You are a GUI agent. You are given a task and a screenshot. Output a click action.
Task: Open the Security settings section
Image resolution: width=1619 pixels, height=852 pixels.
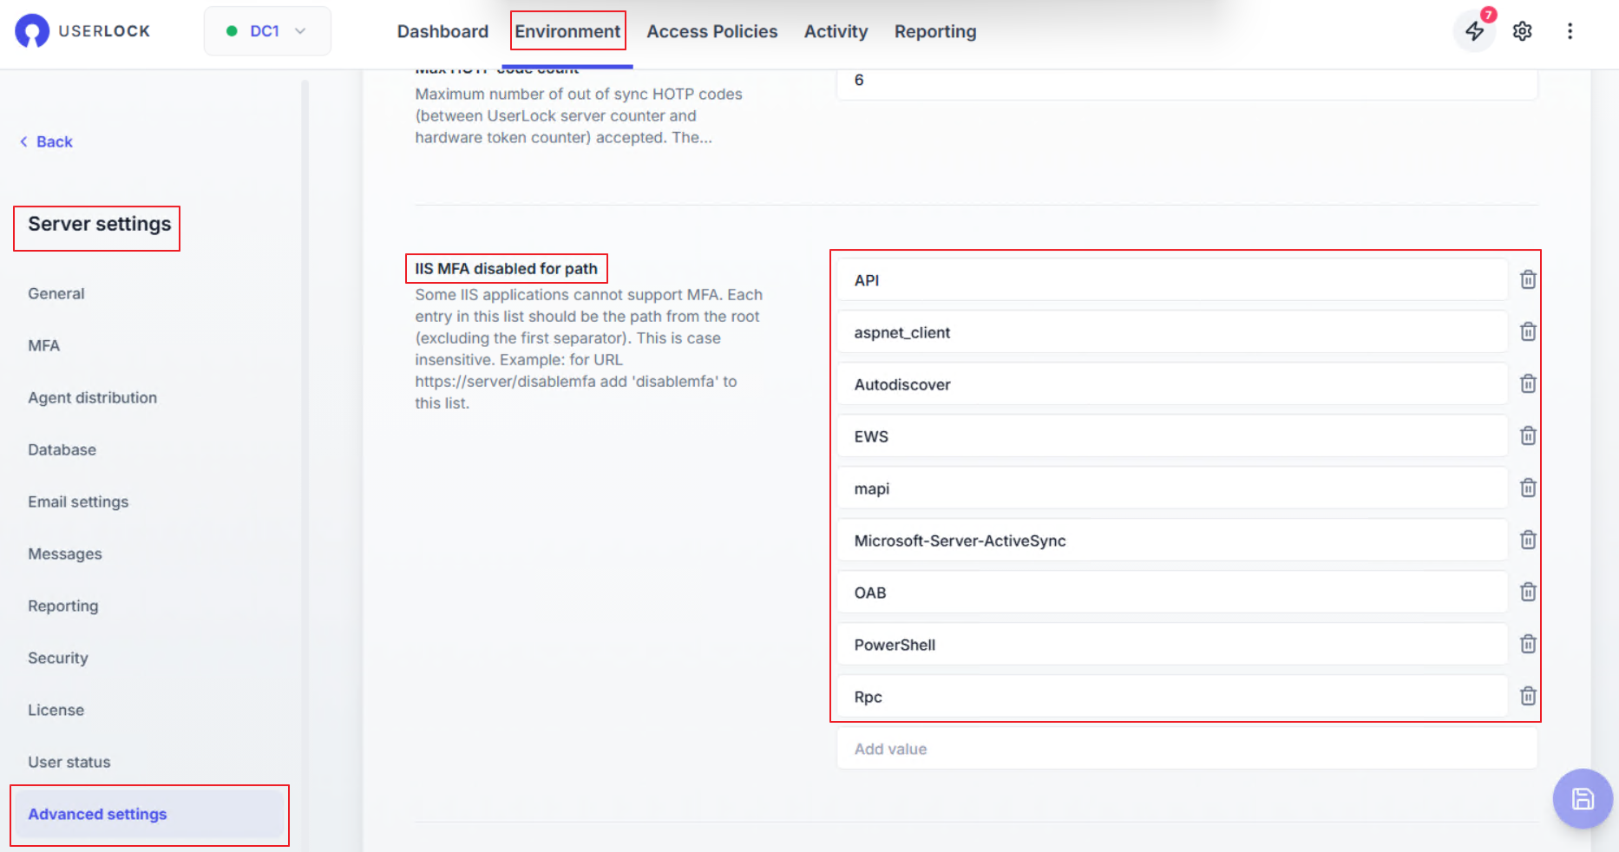click(x=58, y=658)
